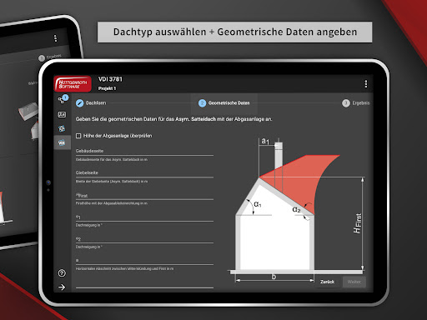Click the step 3 circle icon

[x=346, y=103]
